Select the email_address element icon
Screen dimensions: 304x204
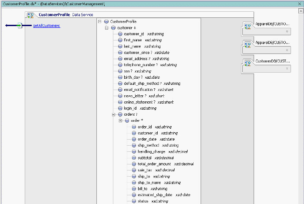(x=120, y=59)
